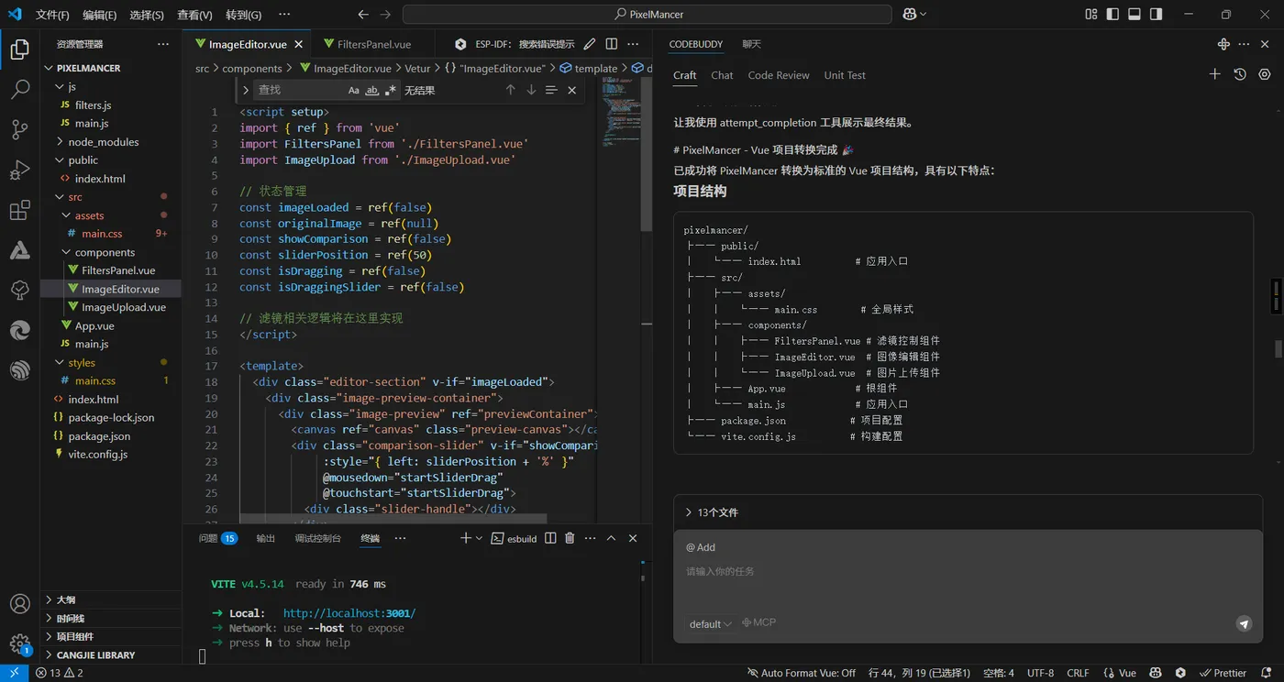Open the default mode dropdown
Screen dimensions: 1284x682
(710, 623)
